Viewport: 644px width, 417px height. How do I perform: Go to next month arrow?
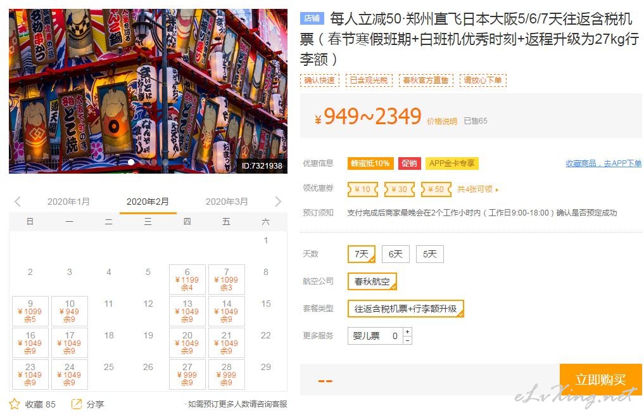(278, 202)
